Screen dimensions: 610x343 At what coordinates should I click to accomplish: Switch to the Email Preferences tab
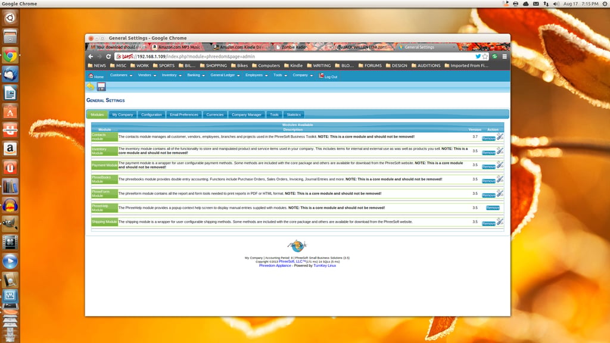pyautogui.click(x=184, y=115)
